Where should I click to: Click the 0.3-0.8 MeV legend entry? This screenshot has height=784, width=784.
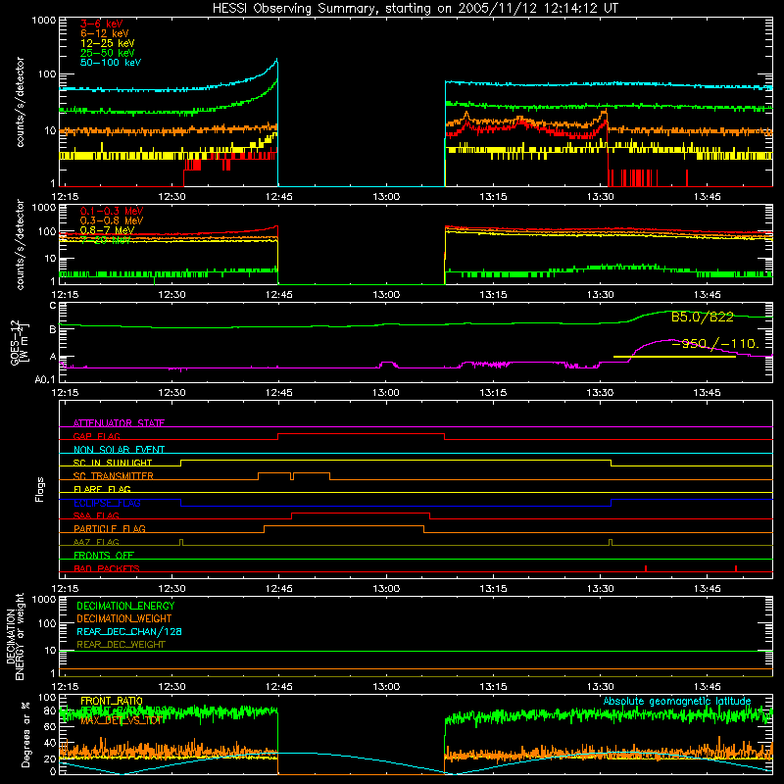[112, 220]
